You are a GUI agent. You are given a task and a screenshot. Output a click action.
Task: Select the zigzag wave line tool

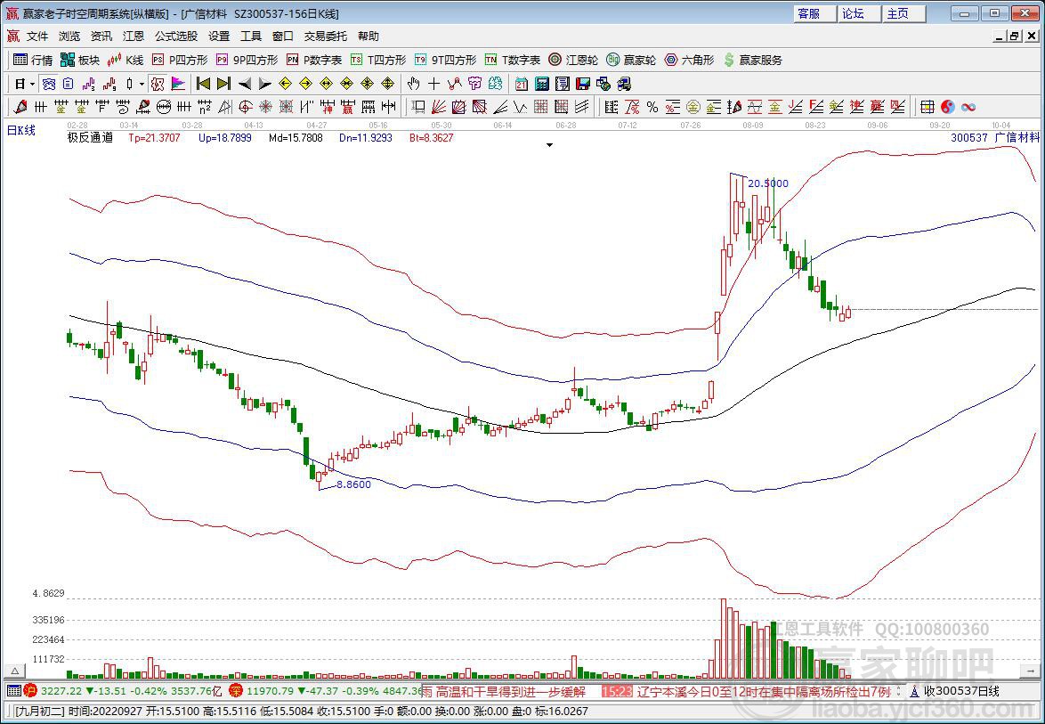coord(521,107)
